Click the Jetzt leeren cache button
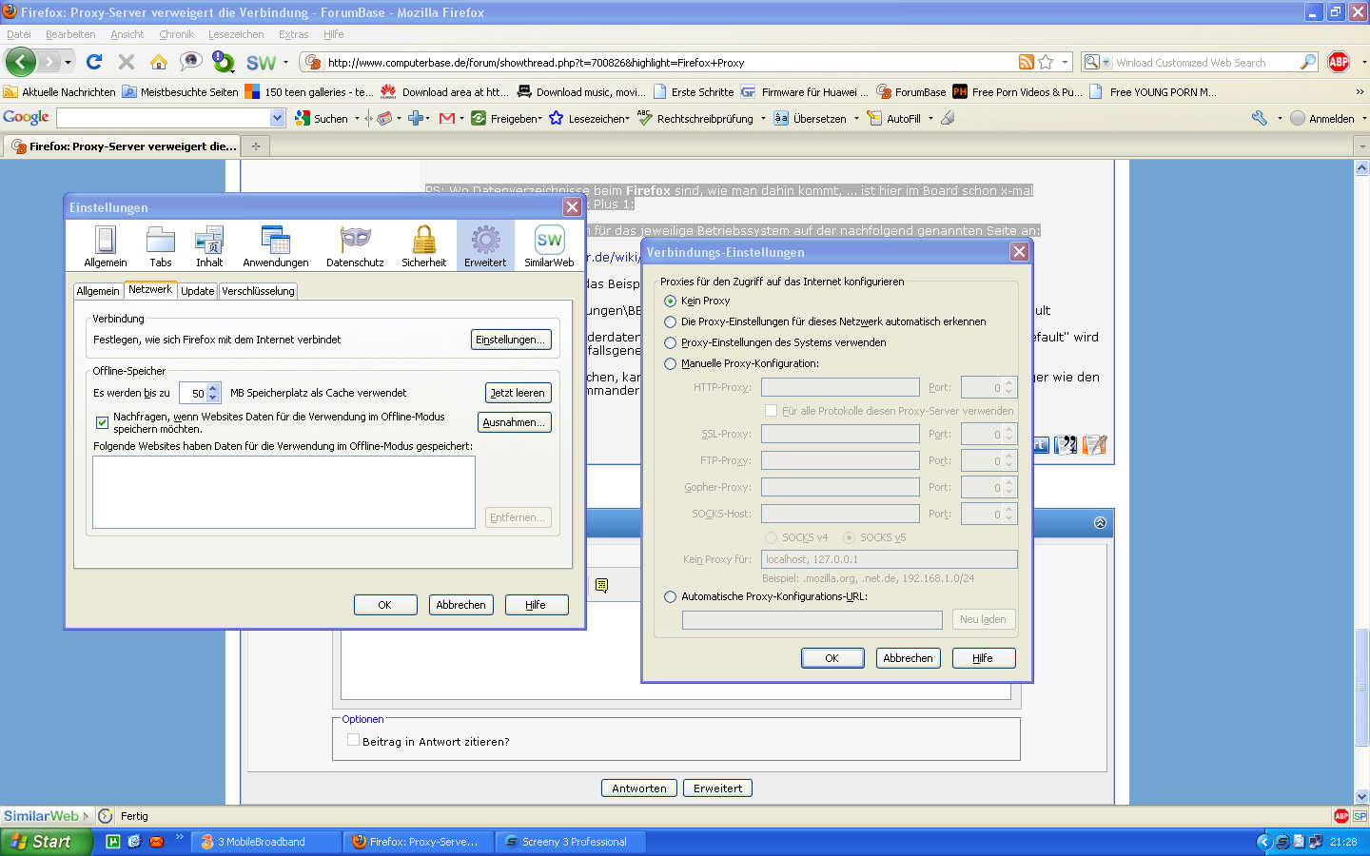The height and width of the screenshot is (856, 1370). 518,393
